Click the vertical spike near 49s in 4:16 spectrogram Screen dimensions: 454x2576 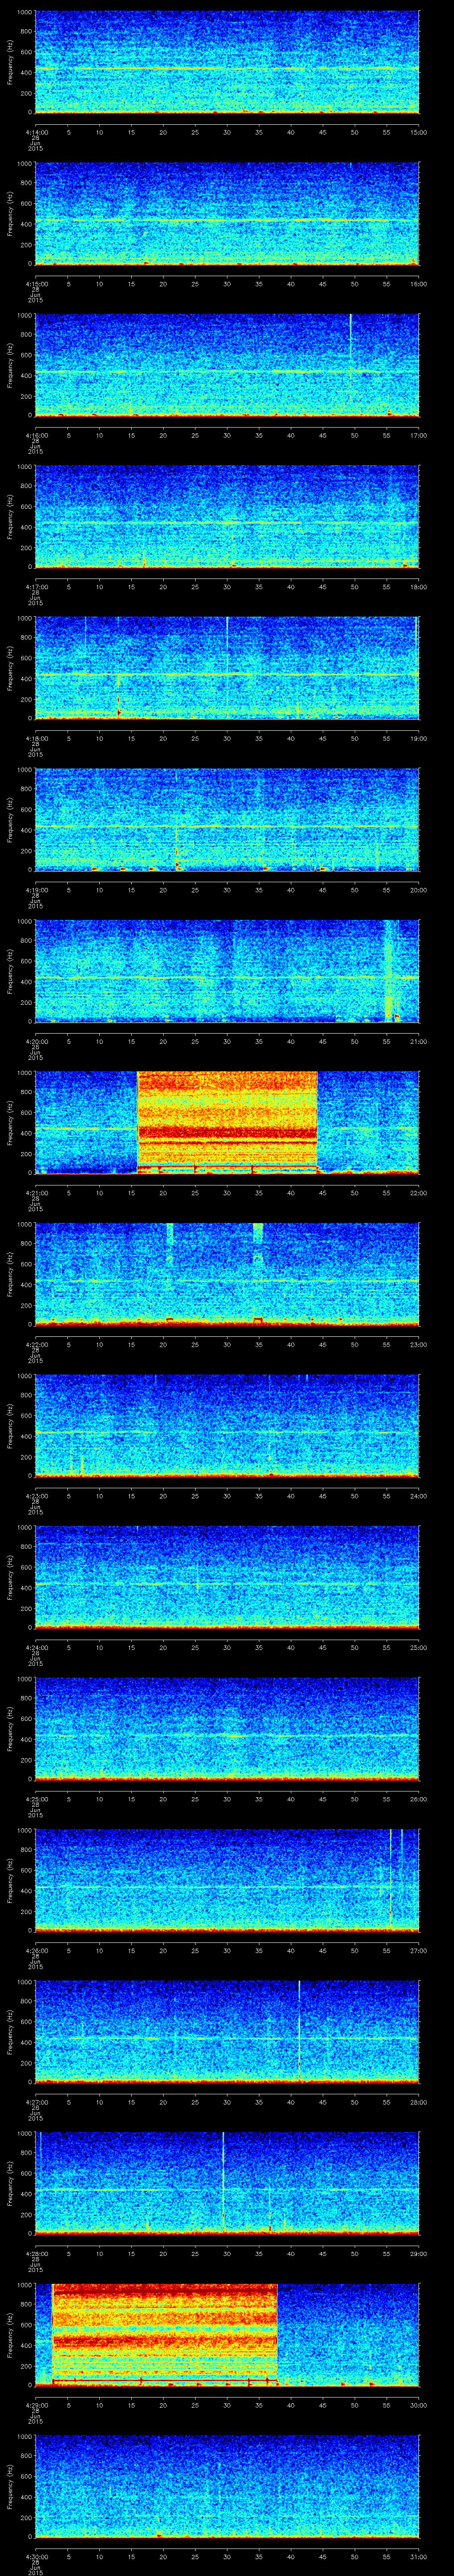[x=350, y=340]
